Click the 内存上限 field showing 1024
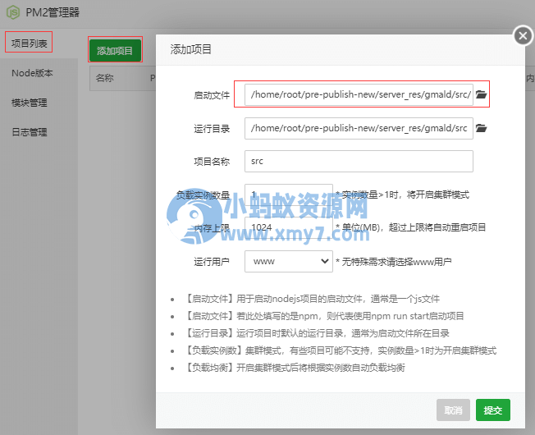Screen dimensions: 535x435 [289, 227]
